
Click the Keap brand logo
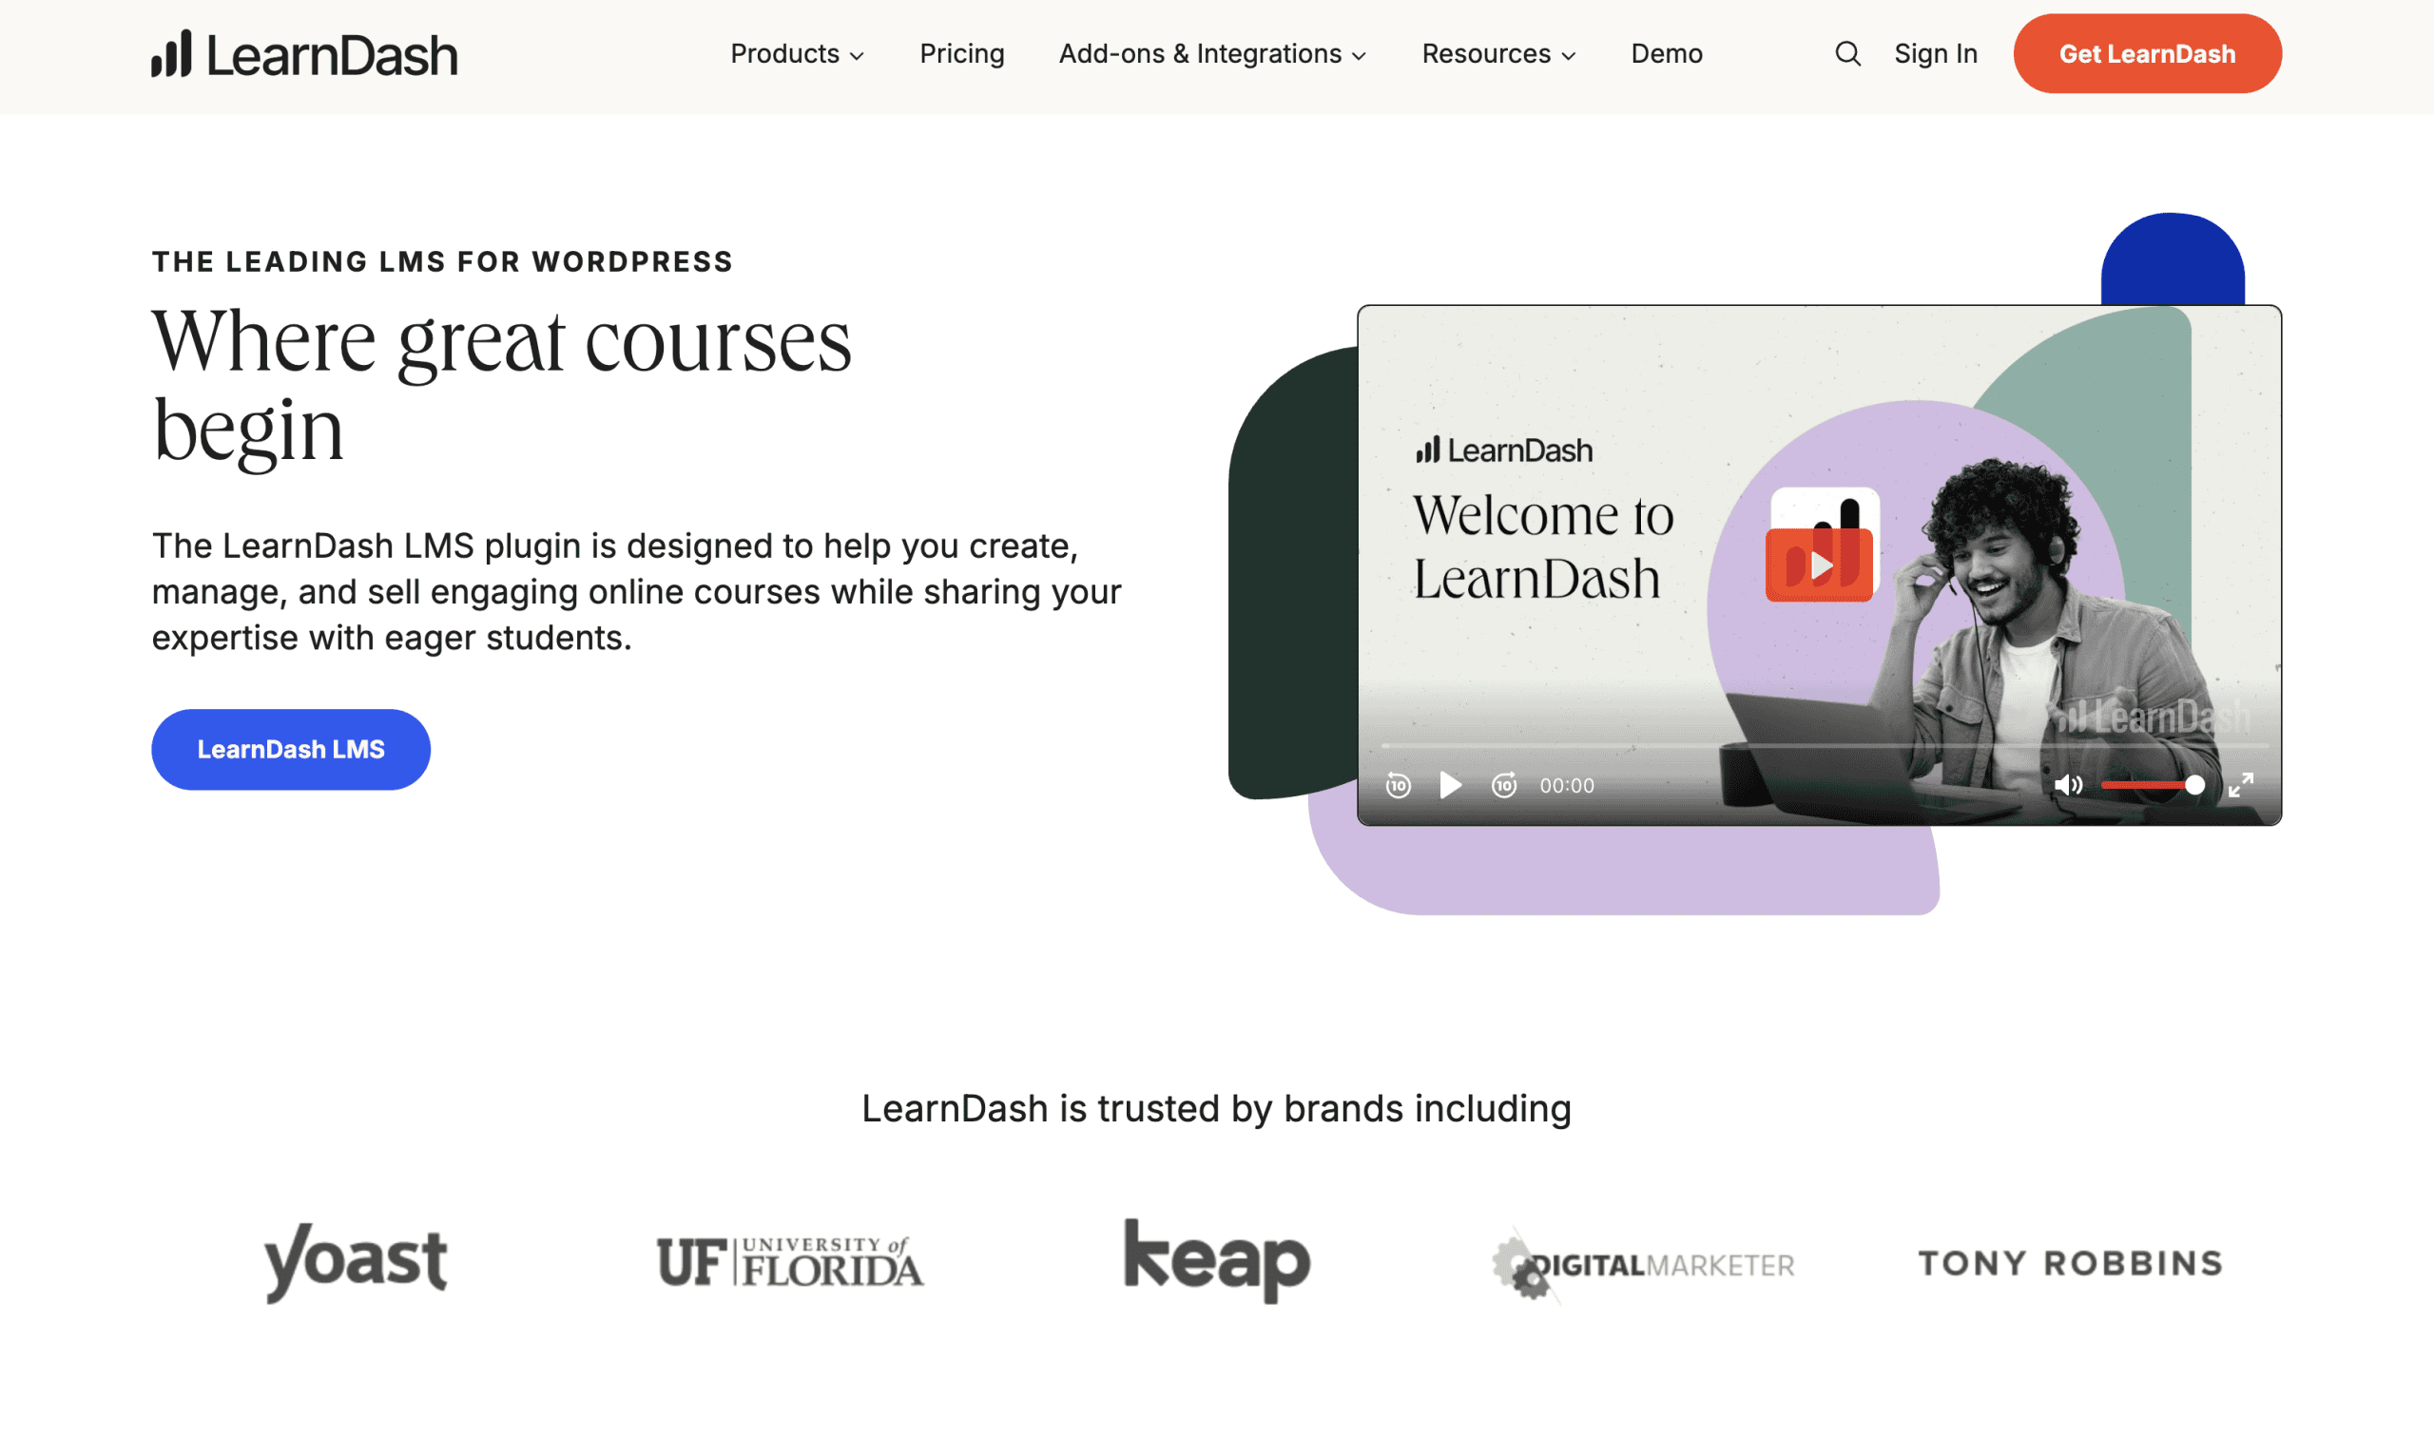(1217, 1262)
